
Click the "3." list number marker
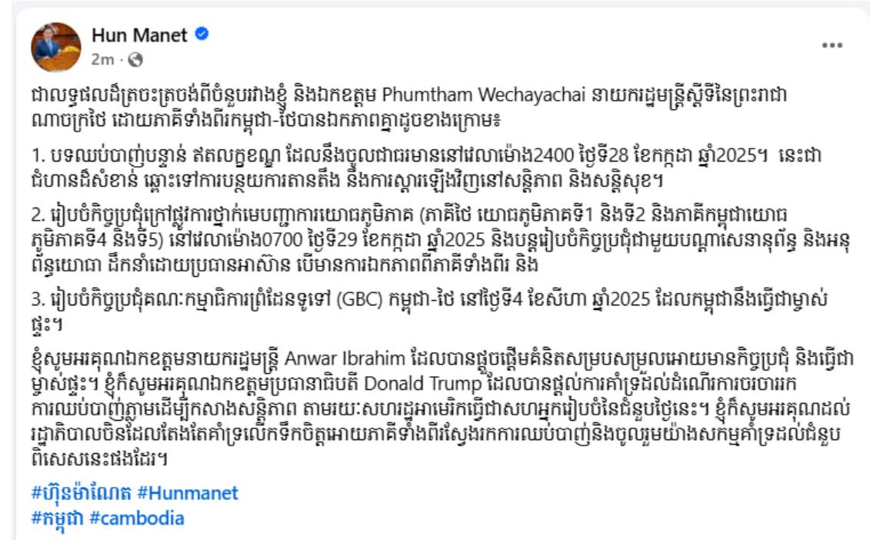[x=38, y=300]
